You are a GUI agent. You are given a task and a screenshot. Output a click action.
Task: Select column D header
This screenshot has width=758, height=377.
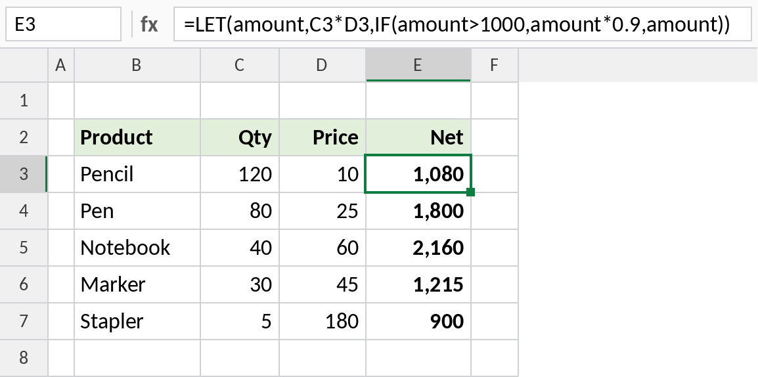[322, 65]
